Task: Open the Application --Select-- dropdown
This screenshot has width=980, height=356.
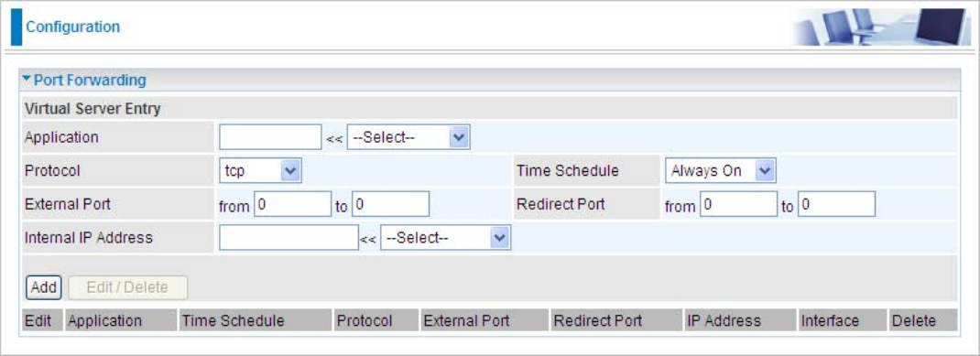Action: click(408, 137)
